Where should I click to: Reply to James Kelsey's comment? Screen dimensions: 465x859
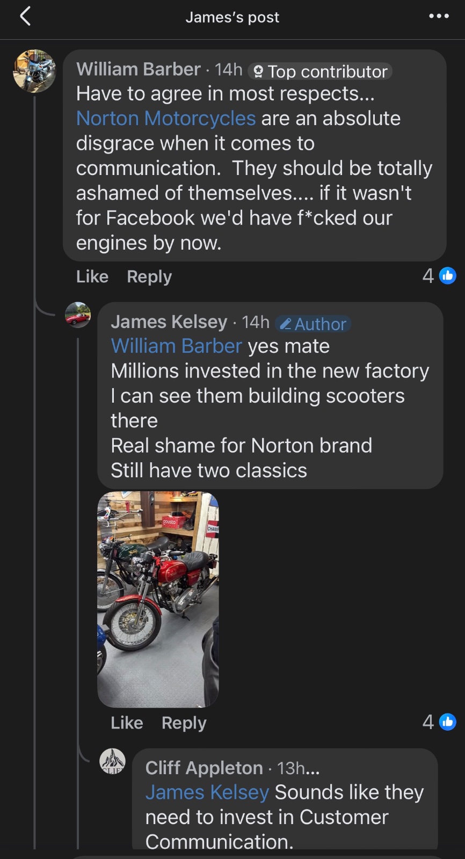184,723
